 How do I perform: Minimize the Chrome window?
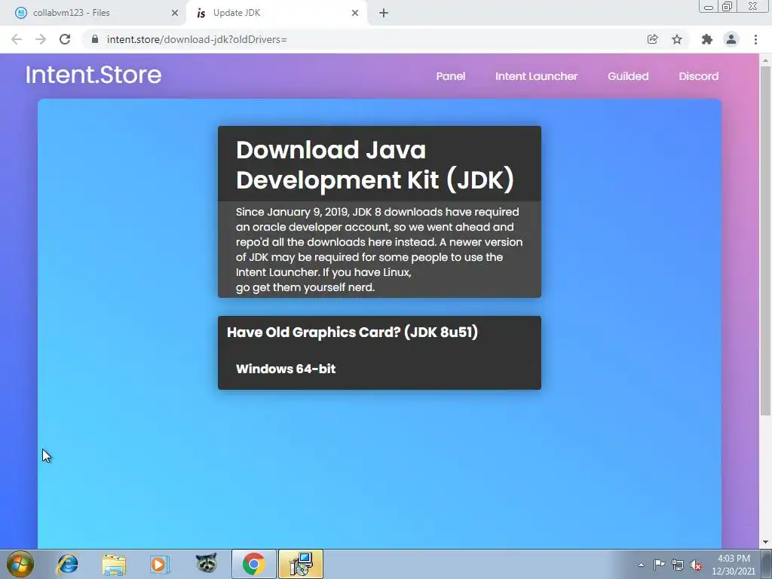709,7
